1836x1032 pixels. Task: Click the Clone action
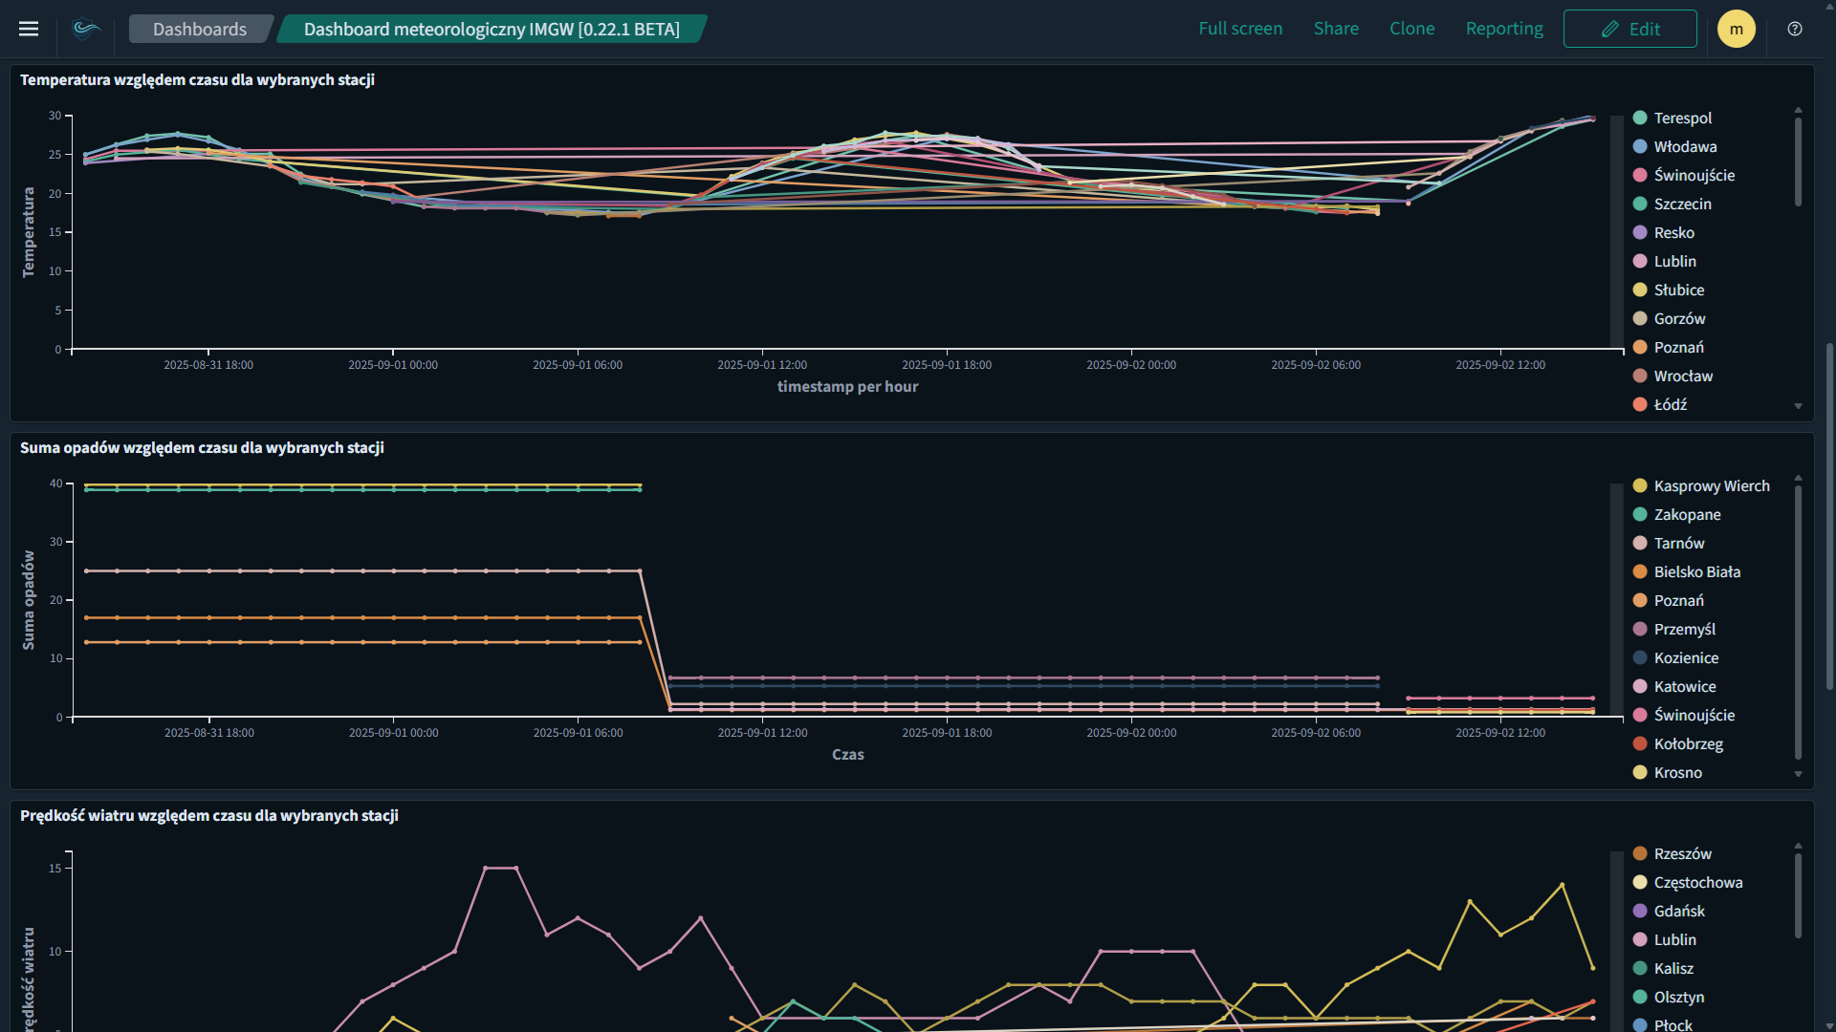(1411, 29)
